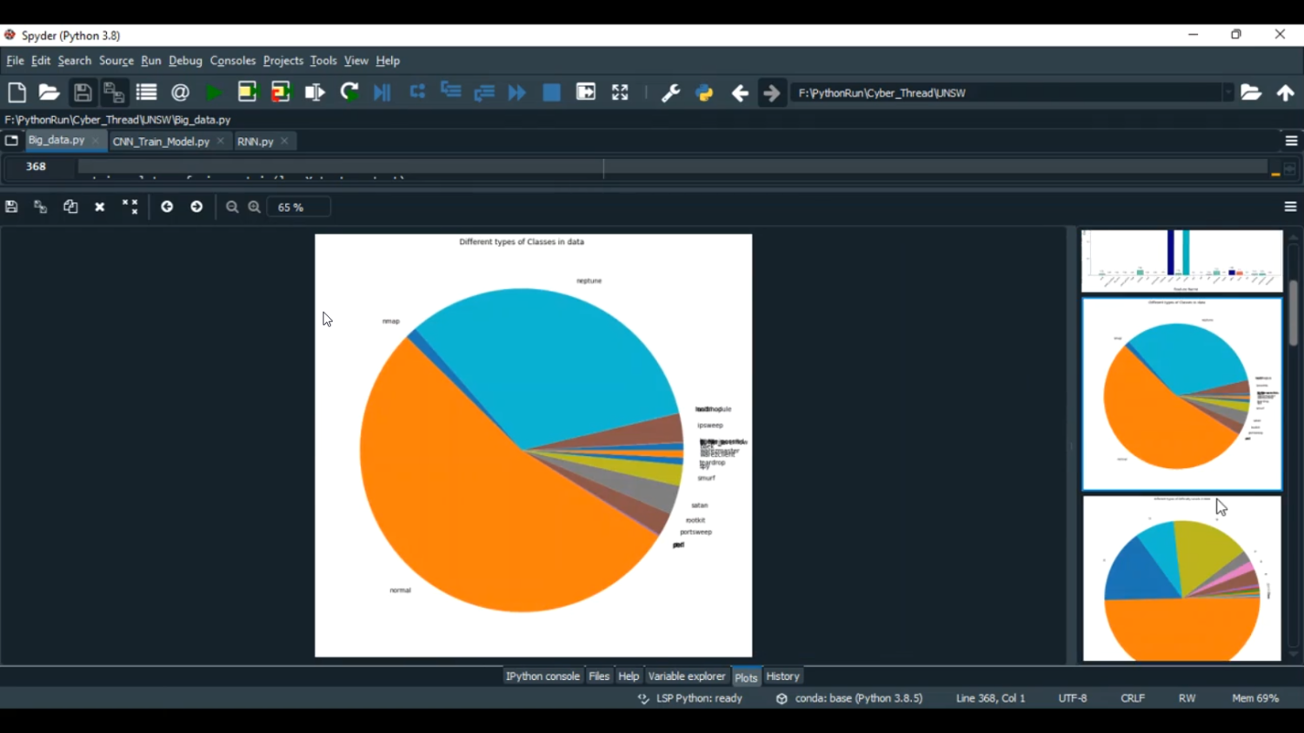Open the PYTHONPATH manager Python icon
Image resolution: width=1304 pixels, height=733 pixels.
[x=704, y=93]
